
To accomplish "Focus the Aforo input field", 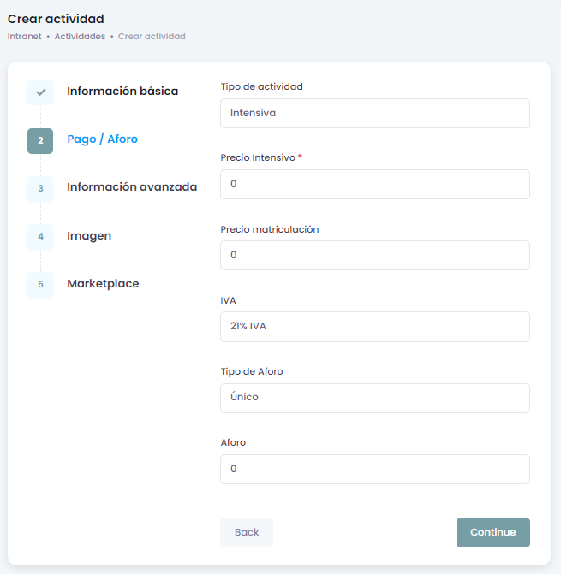I will click(374, 469).
